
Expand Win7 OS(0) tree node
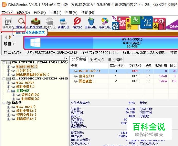[9, 83]
